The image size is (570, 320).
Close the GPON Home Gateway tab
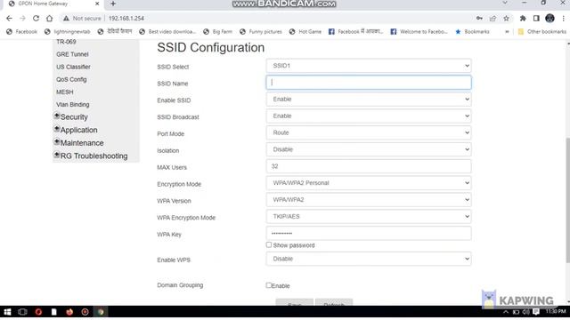pyautogui.click(x=97, y=4)
